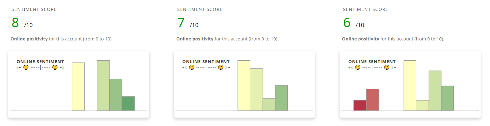The height and width of the screenshot is (126, 490).
Task: Click the sentiment score 7 value
Action: [x=181, y=23]
